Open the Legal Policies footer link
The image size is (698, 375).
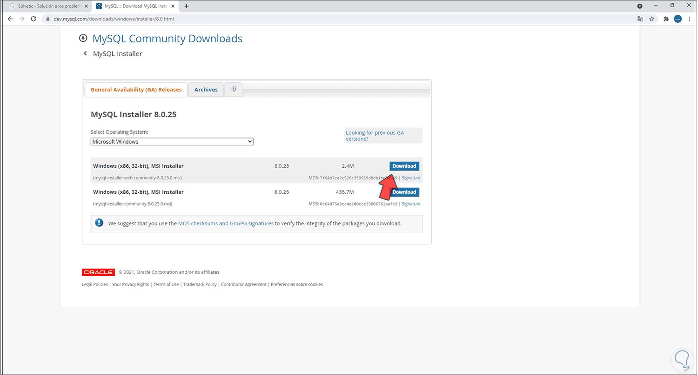(95, 284)
